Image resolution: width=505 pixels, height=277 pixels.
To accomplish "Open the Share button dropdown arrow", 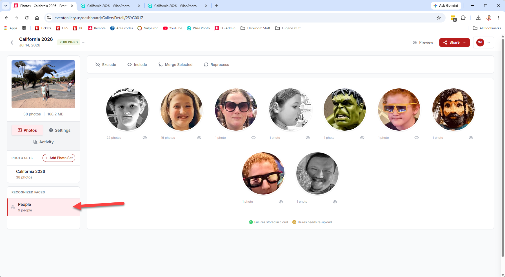I will (464, 43).
